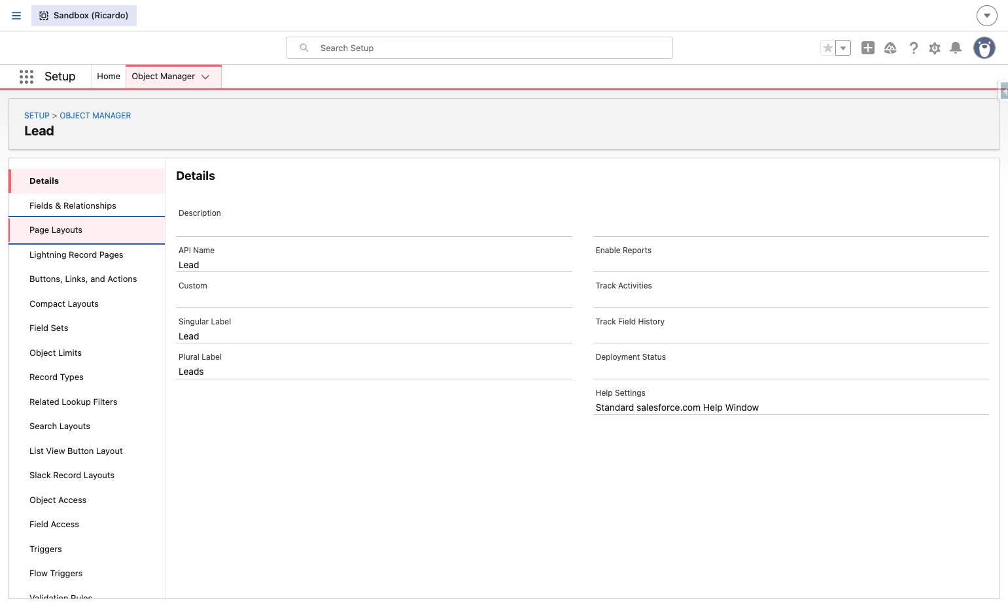
Task: Open Field Access
Action: click(87, 525)
